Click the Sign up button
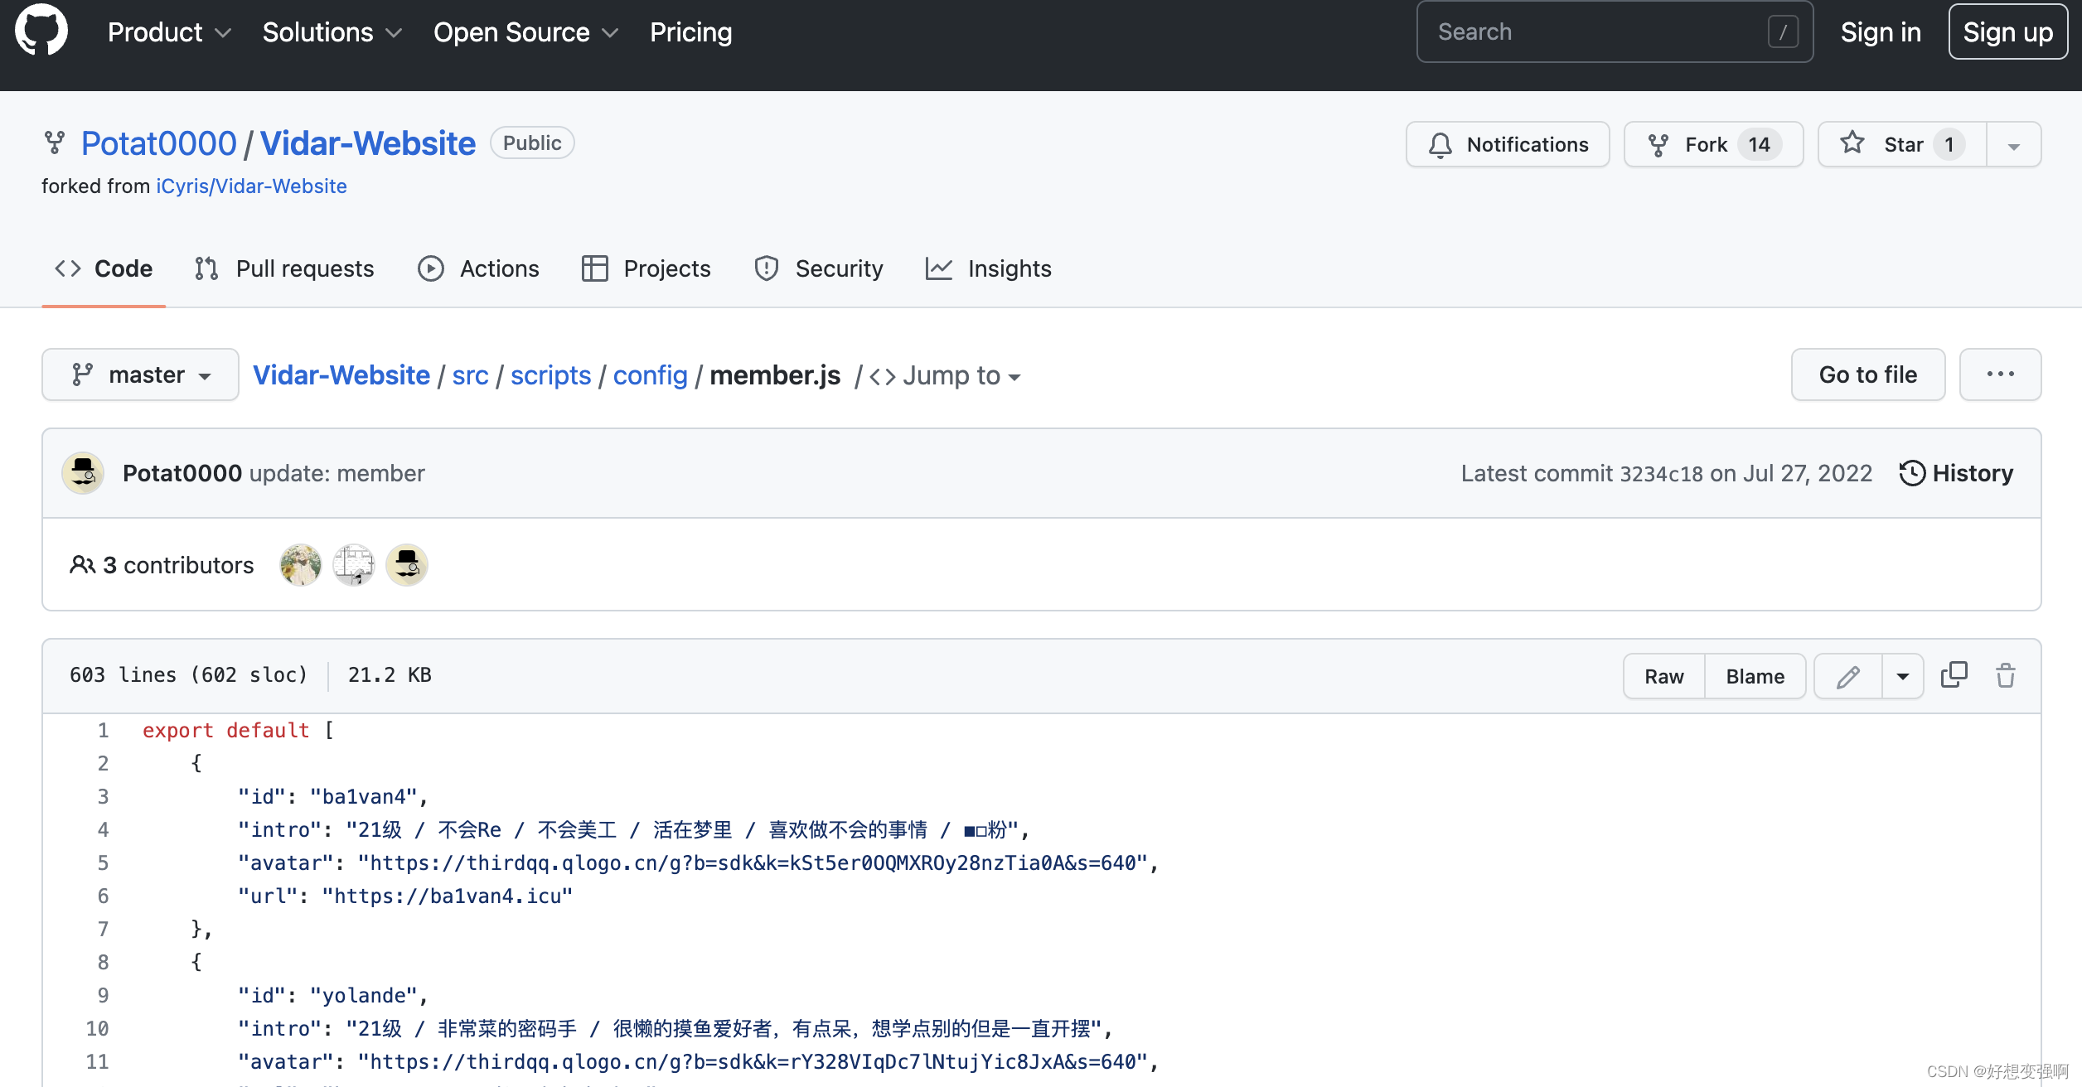The width and height of the screenshot is (2082, 1087). [2008, 32]
